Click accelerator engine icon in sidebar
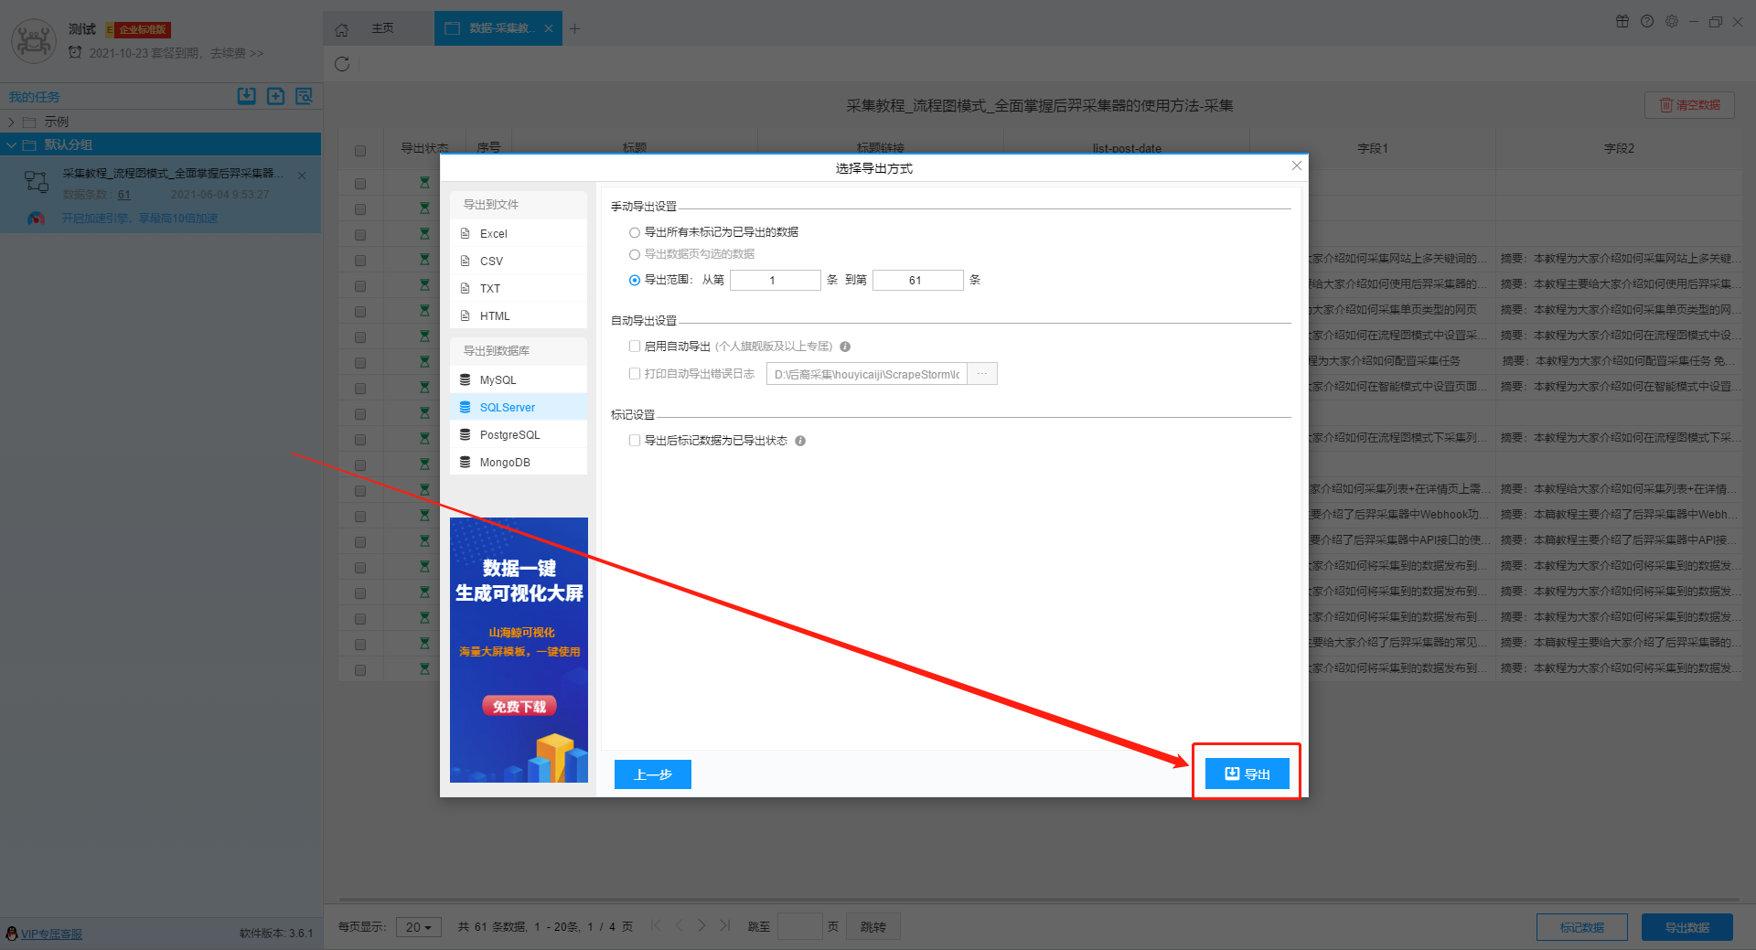The width and height of the screenshot is (1756, 950). coord(37,219)
